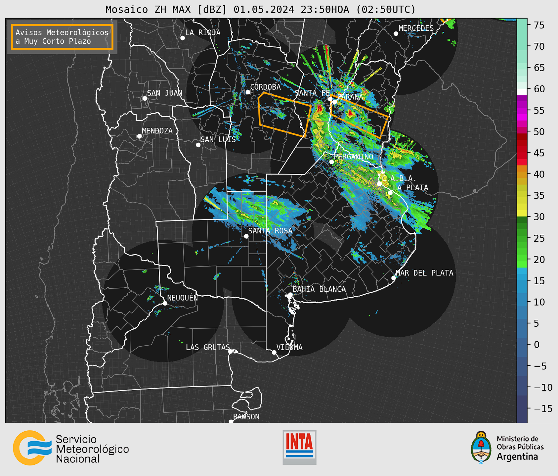Screen dimensions: 558x476
Task: Click the MENDOZA city marker dot
Action: pos(139,136)
